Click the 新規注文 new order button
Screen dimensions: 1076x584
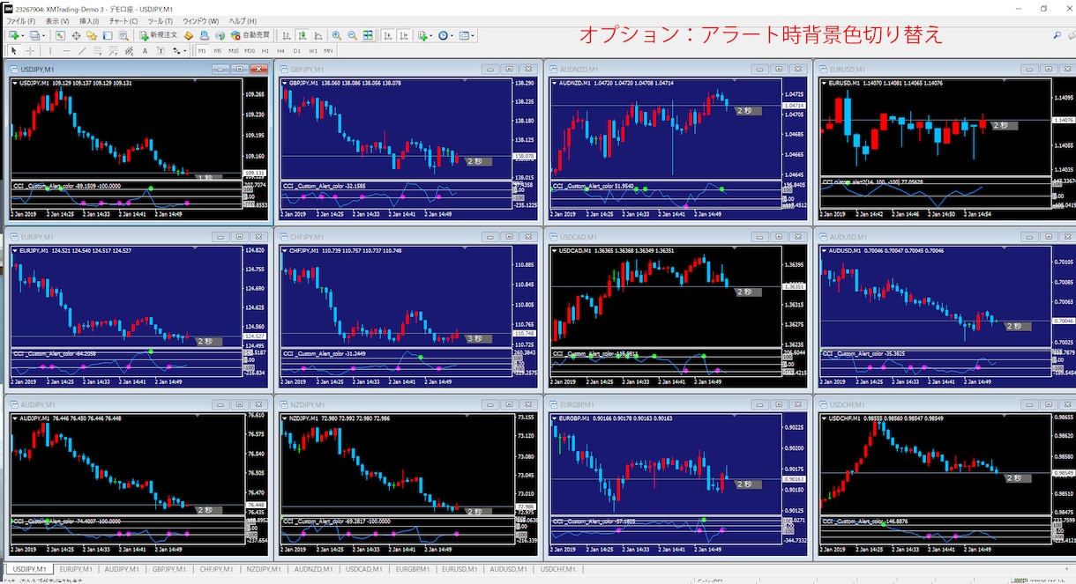coord(158,35)
